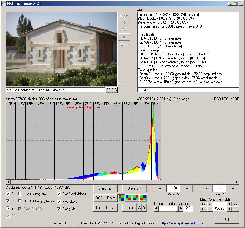Click the black threshold value 0
The width and height of the screenshot is (245, 228).
pos(219,204)
